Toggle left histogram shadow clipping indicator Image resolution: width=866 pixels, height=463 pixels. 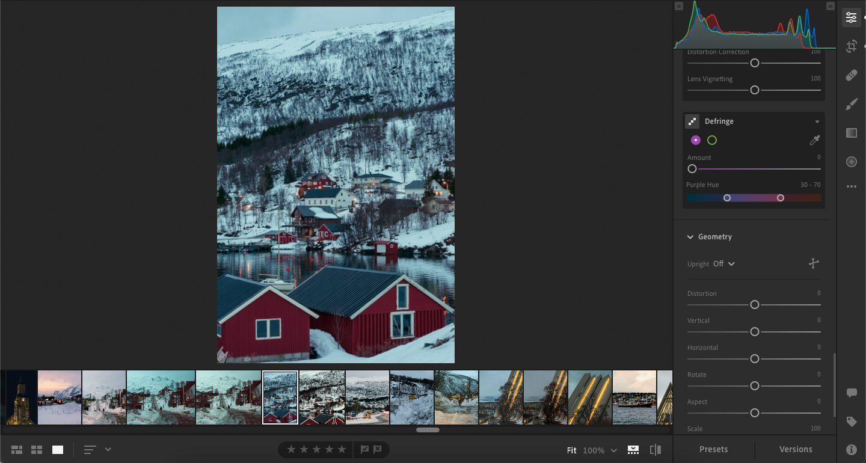point(679,6)
